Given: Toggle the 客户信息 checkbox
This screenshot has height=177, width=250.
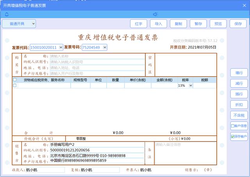Looking at the screenshot, I should tap(233, 126).
